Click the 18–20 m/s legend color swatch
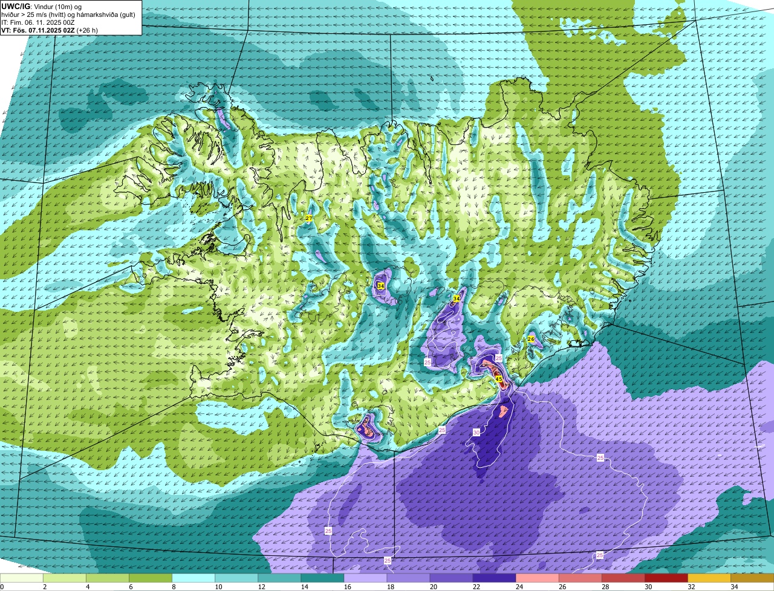Image resolution: width=774 pixels, height=591 pixels. 408,578
